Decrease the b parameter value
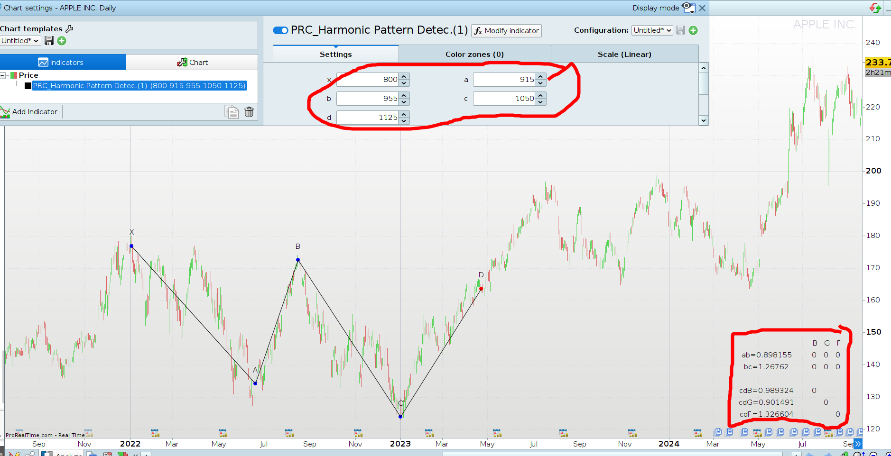 [x=404, y=102]
